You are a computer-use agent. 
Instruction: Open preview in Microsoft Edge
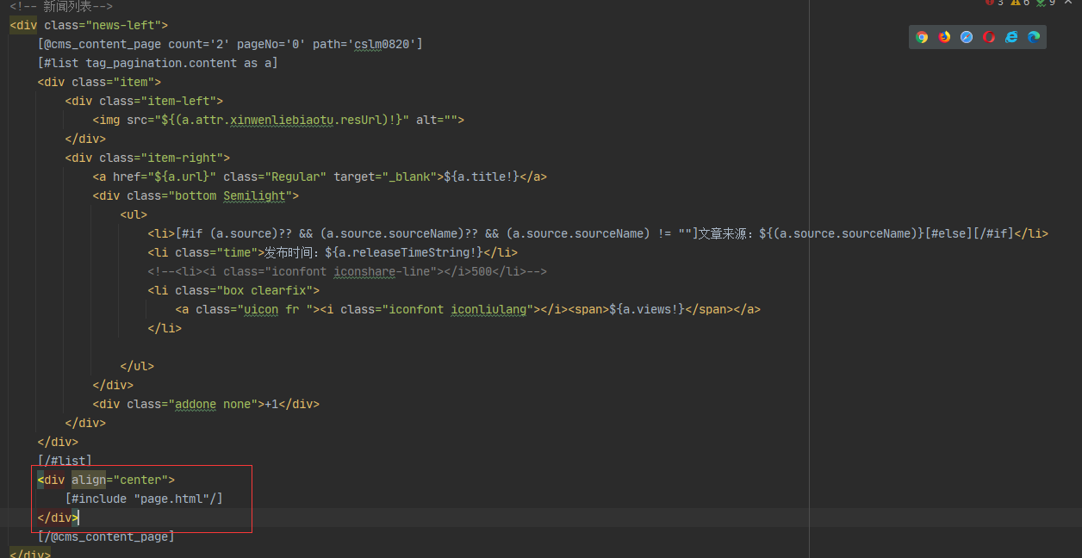click(1034, 37)
